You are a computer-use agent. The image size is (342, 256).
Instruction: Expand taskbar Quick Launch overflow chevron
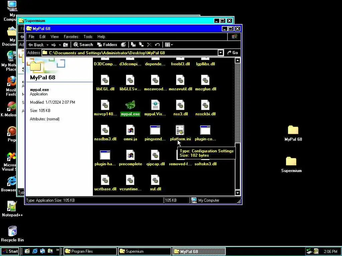(x=57, y=250)
